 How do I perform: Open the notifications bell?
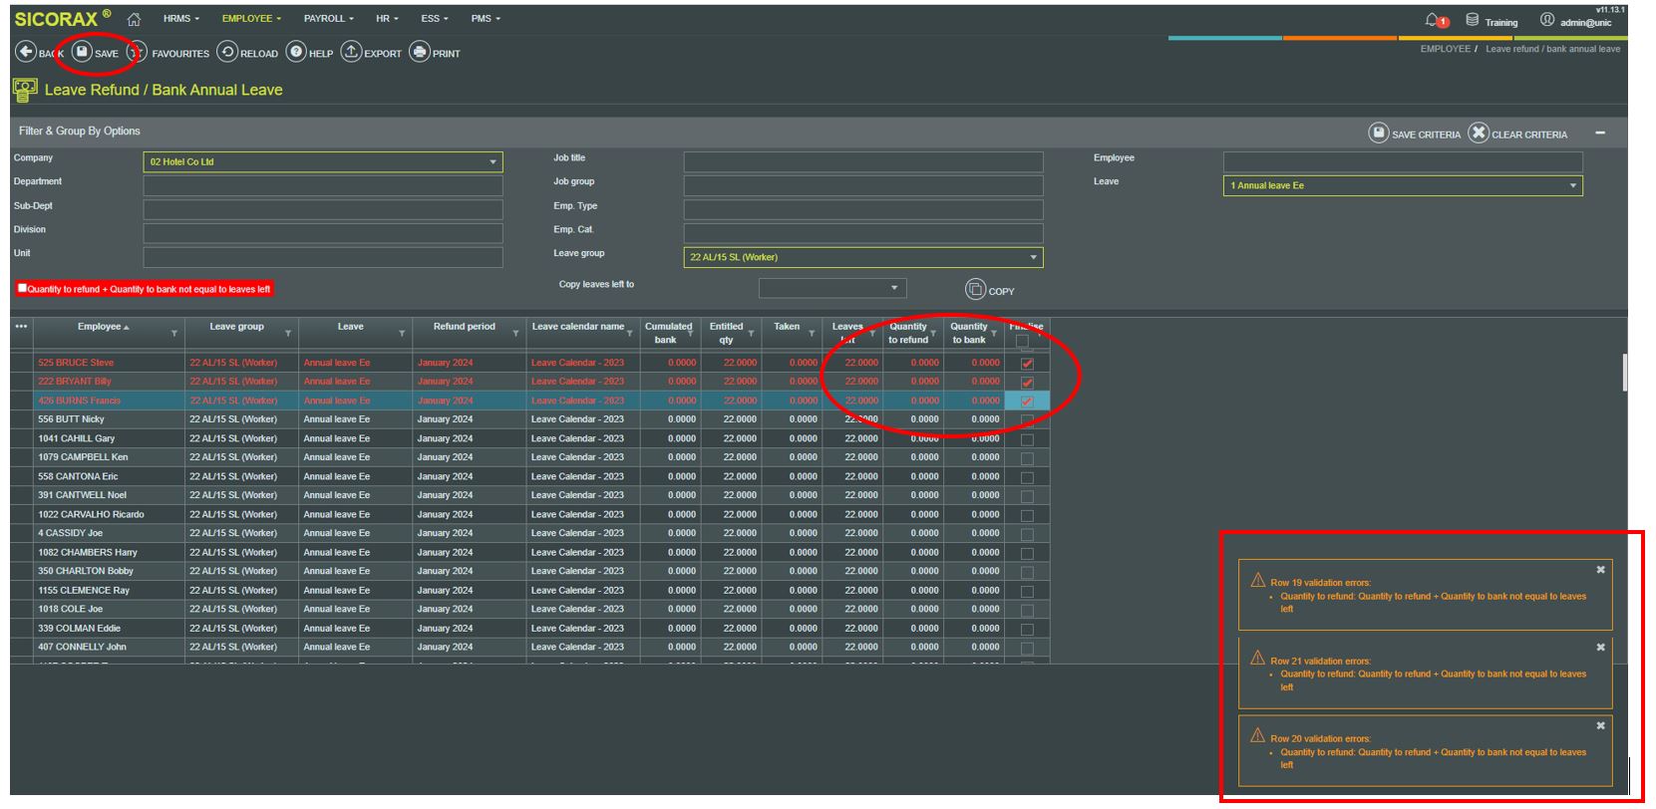[x=1433, y=20]
